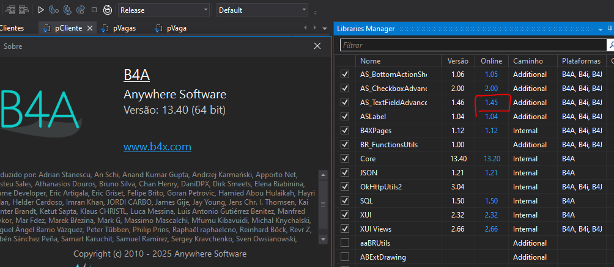Sort libraries by the Plataformas column header
614x267 pixels.
click(x=581, y=61)
